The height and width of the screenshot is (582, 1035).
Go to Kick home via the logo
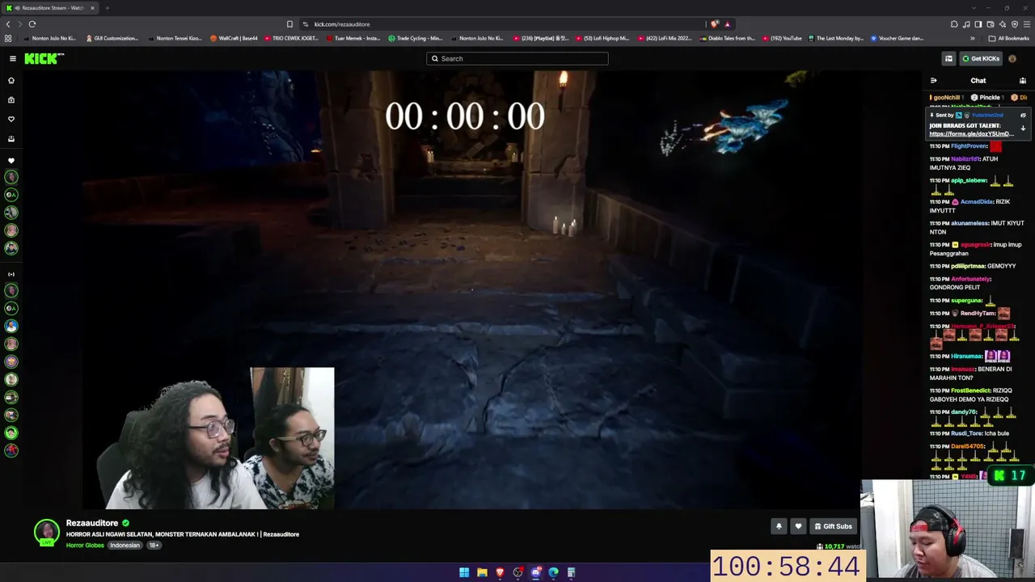[44, 58]
